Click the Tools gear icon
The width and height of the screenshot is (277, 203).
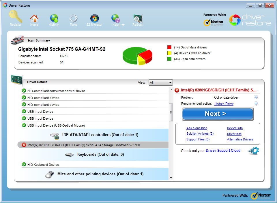(x=73, y=18)
